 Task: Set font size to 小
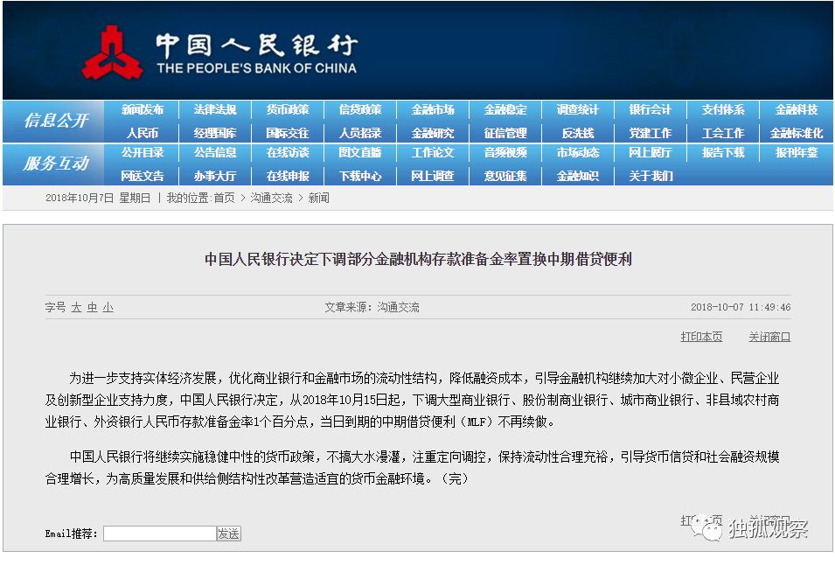108,307
